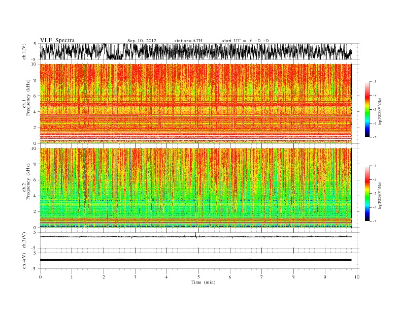This screenshot has height=311, width=402.
Task: Click the ch.3 voltage trace
Action: 196,237
